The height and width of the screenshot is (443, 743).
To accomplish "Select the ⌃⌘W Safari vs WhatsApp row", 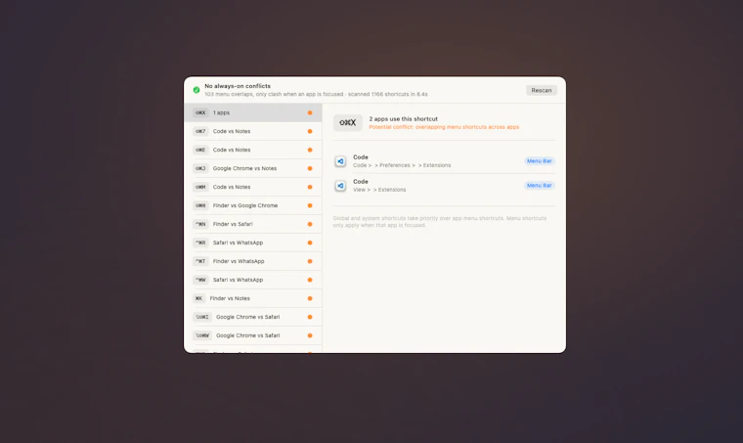I will (x=253, y=280).
